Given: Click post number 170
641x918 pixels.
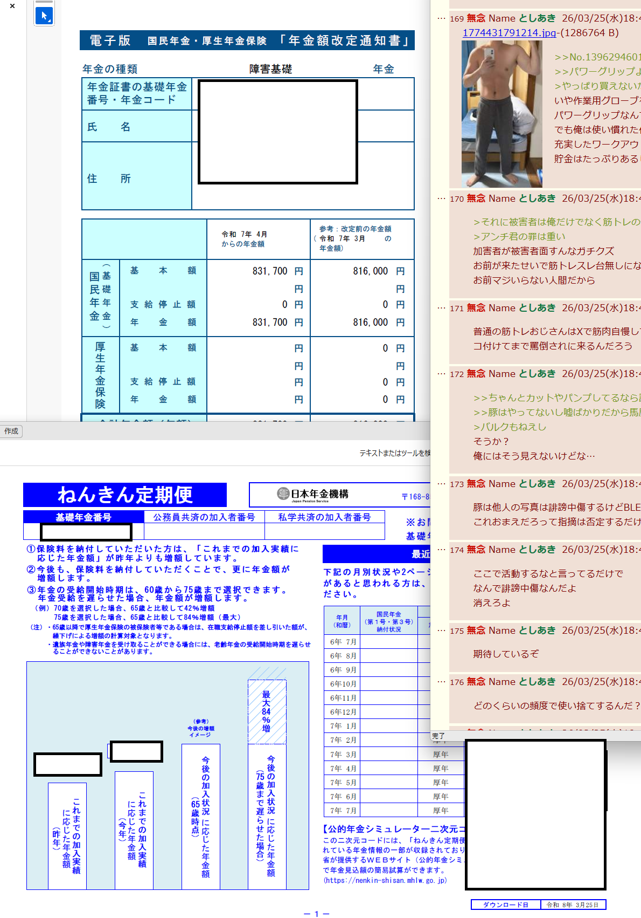Looking at the screenshot, I should 457,199.
